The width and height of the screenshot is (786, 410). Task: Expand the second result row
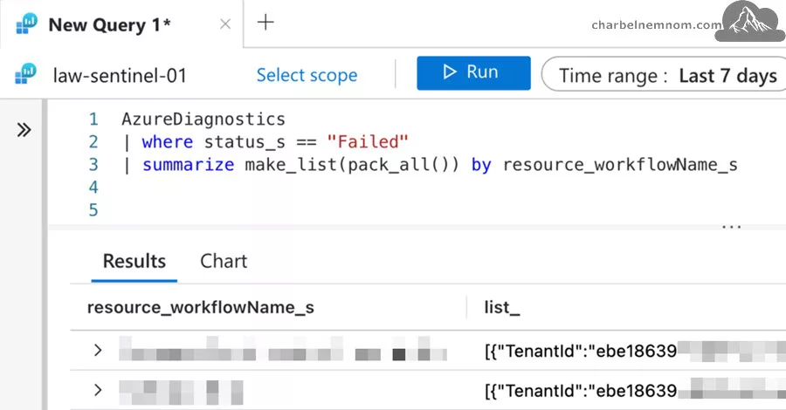click(x=98, y=389)
